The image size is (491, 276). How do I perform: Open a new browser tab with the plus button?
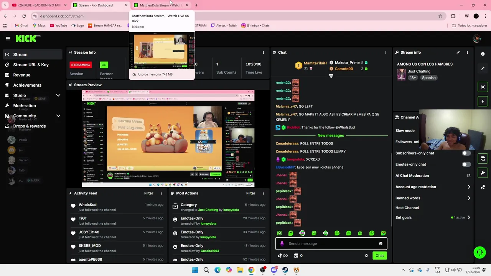click(x=196, y=5)
